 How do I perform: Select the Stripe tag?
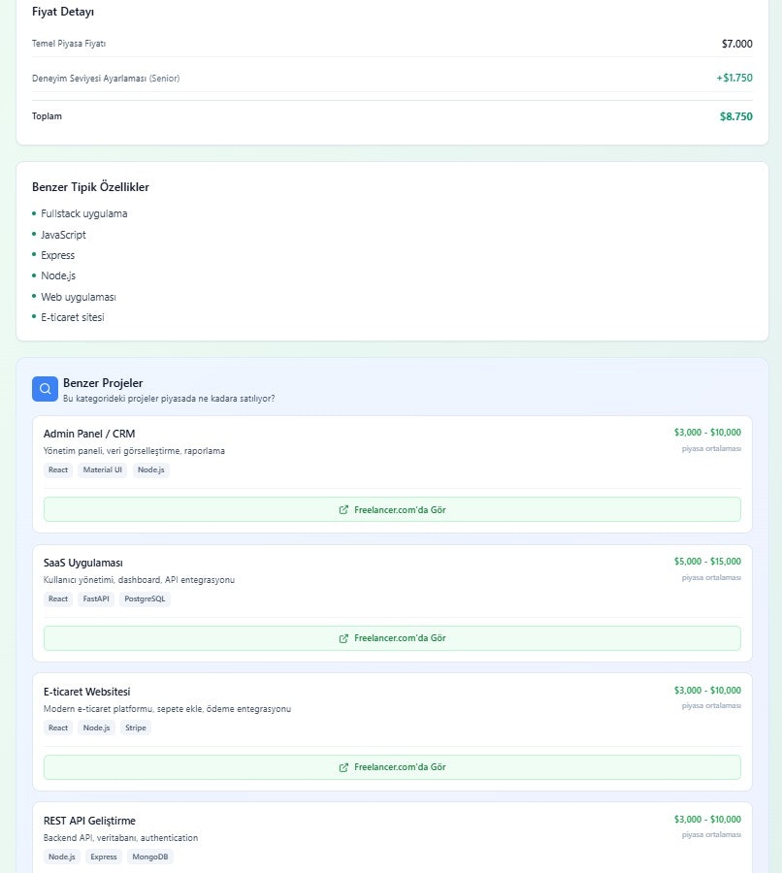pos(136,727)
